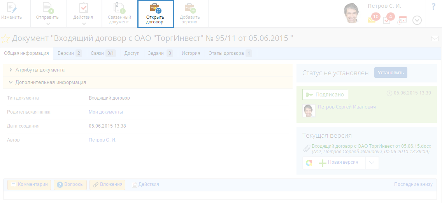Screen dimensions: 442x203
Task: Expand Атрибуты документа section
Action: pos(148,70)
